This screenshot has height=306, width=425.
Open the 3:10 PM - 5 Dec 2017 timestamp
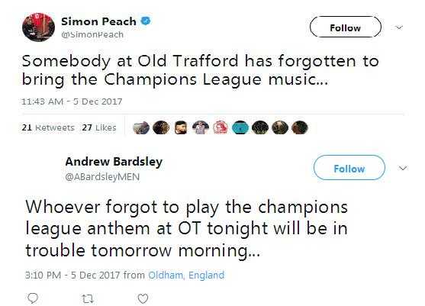pyautogui.click(x=72, y=275)
